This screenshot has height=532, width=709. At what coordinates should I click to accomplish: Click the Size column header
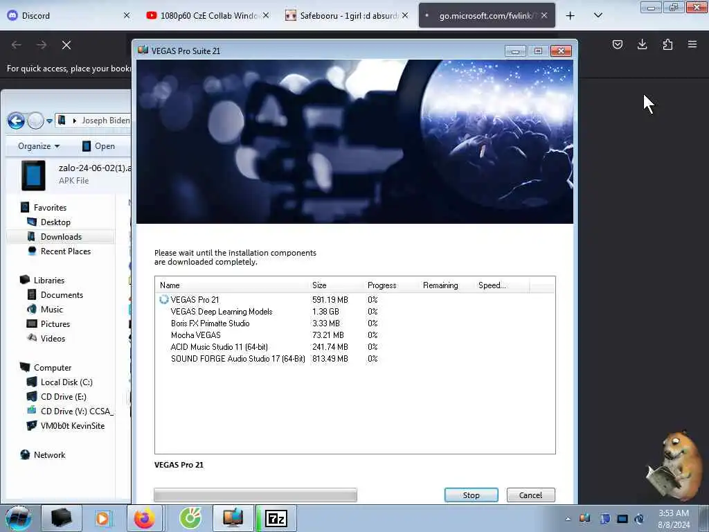[336, 285]
